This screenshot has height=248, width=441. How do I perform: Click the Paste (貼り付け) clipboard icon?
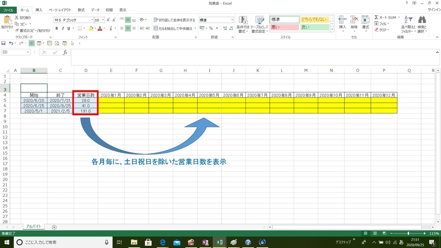pos(7,20)
